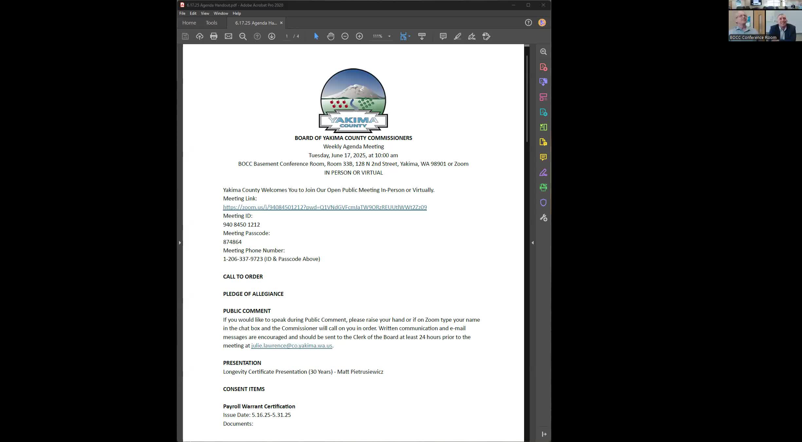This screenshot has height=442, width=802.
Task: Select the Hand pan tool
Action: [331, 36]
